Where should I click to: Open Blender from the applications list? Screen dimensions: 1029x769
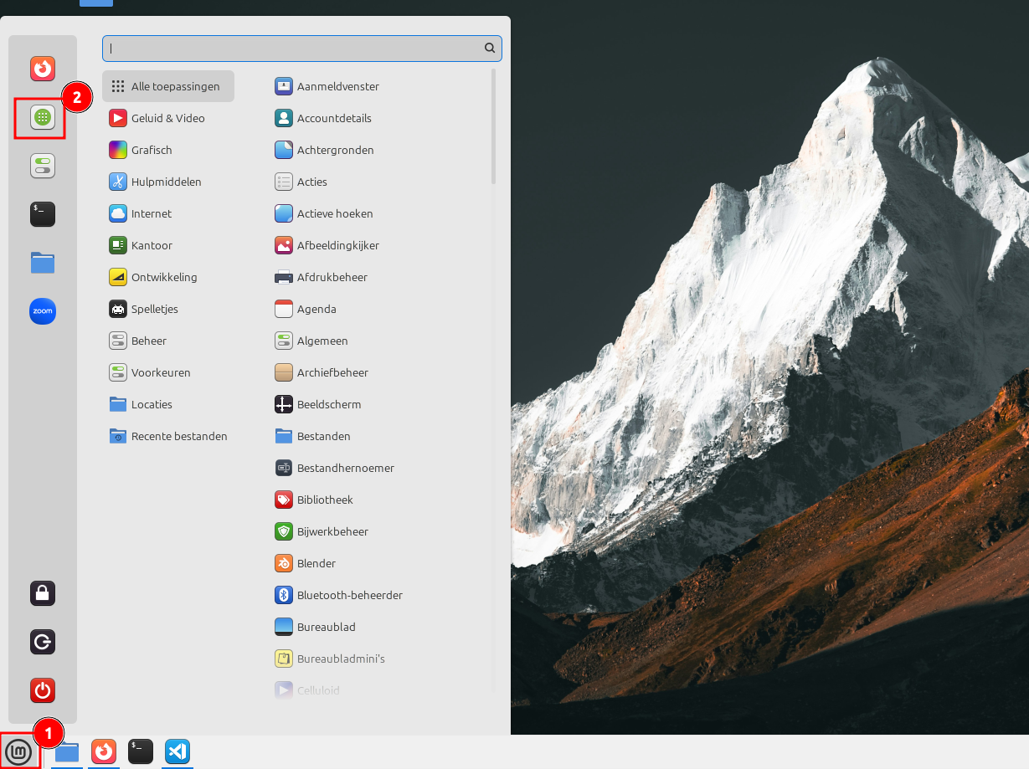tap(316, 563)
